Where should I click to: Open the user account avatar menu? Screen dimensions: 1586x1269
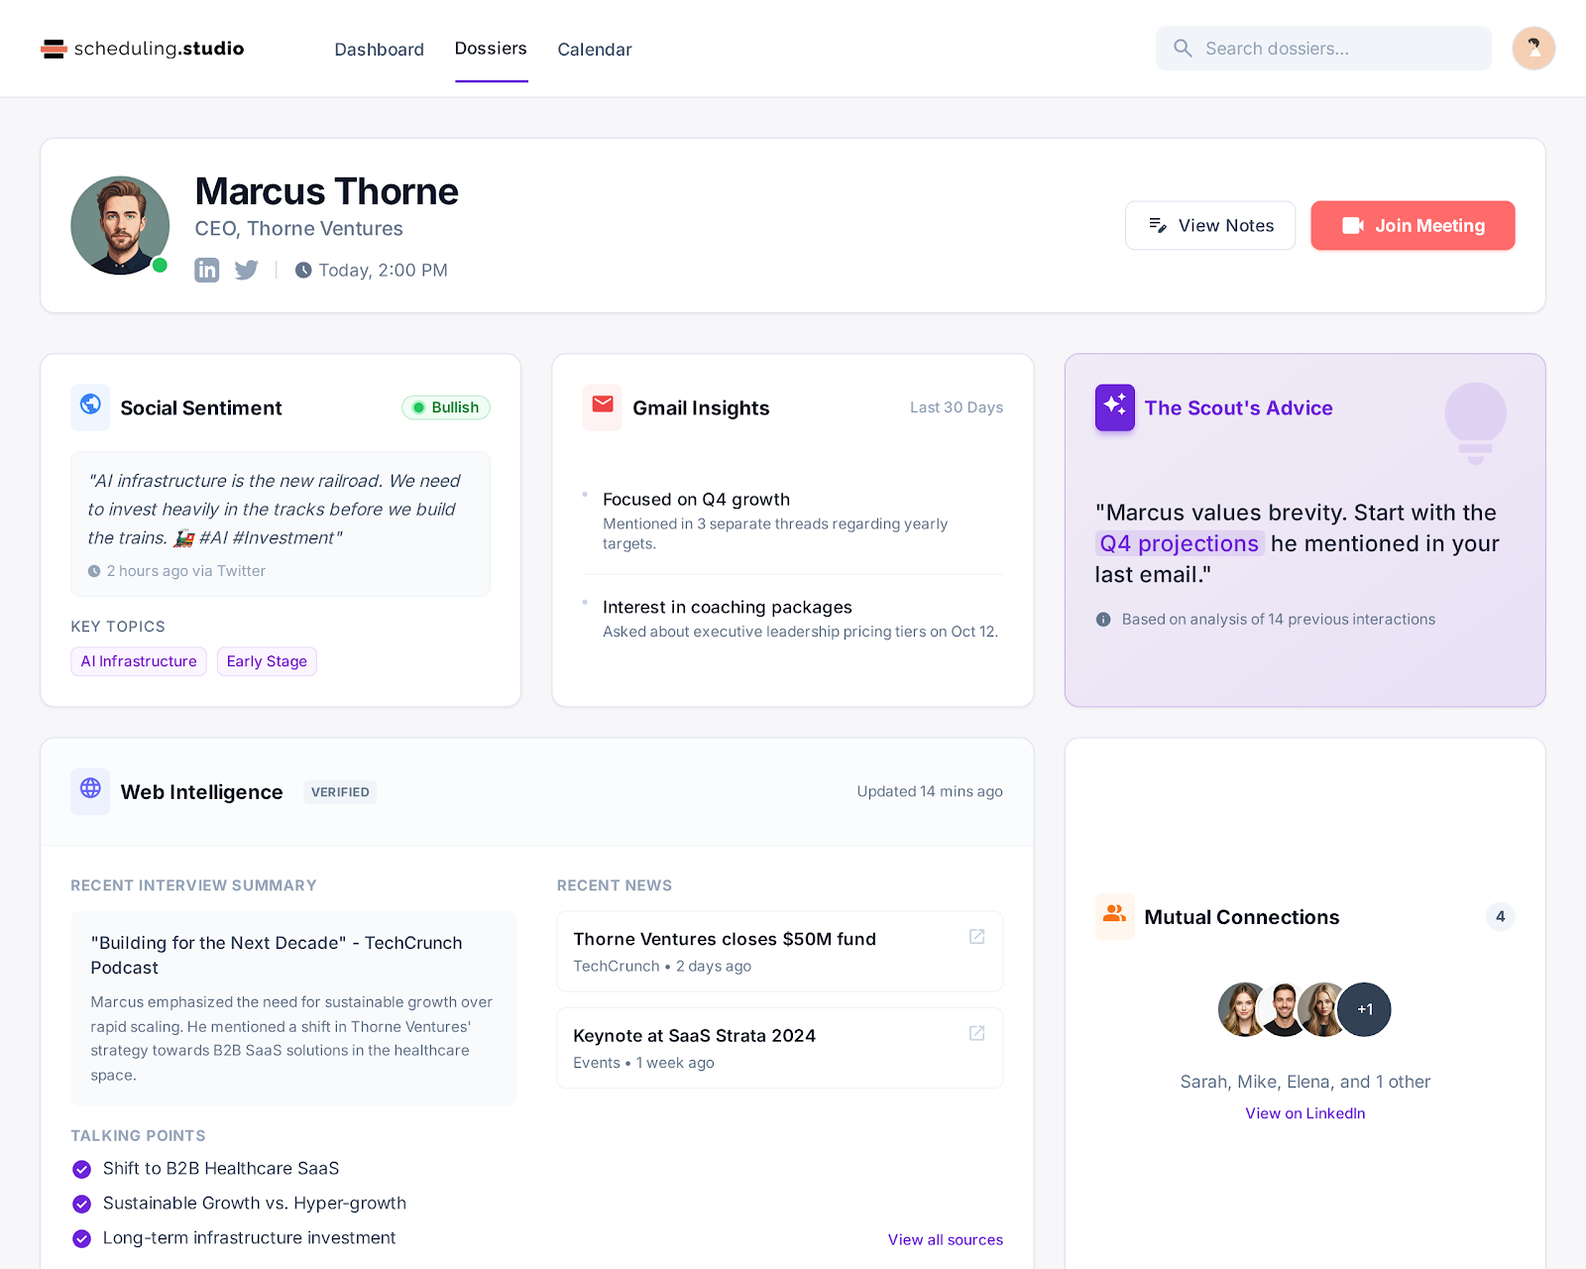[x=1533, y=49]
